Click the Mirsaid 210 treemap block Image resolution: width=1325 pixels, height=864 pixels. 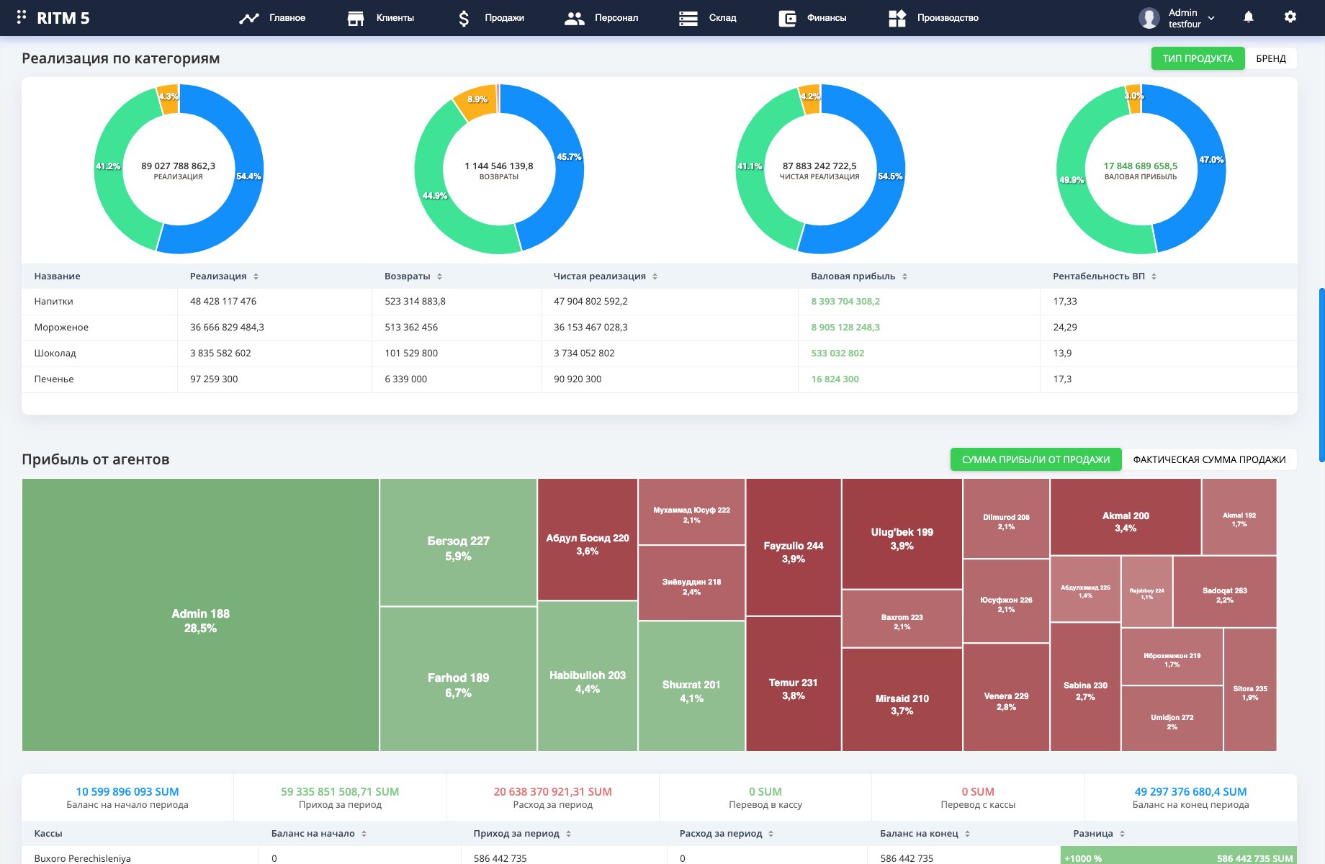point(902,700)
